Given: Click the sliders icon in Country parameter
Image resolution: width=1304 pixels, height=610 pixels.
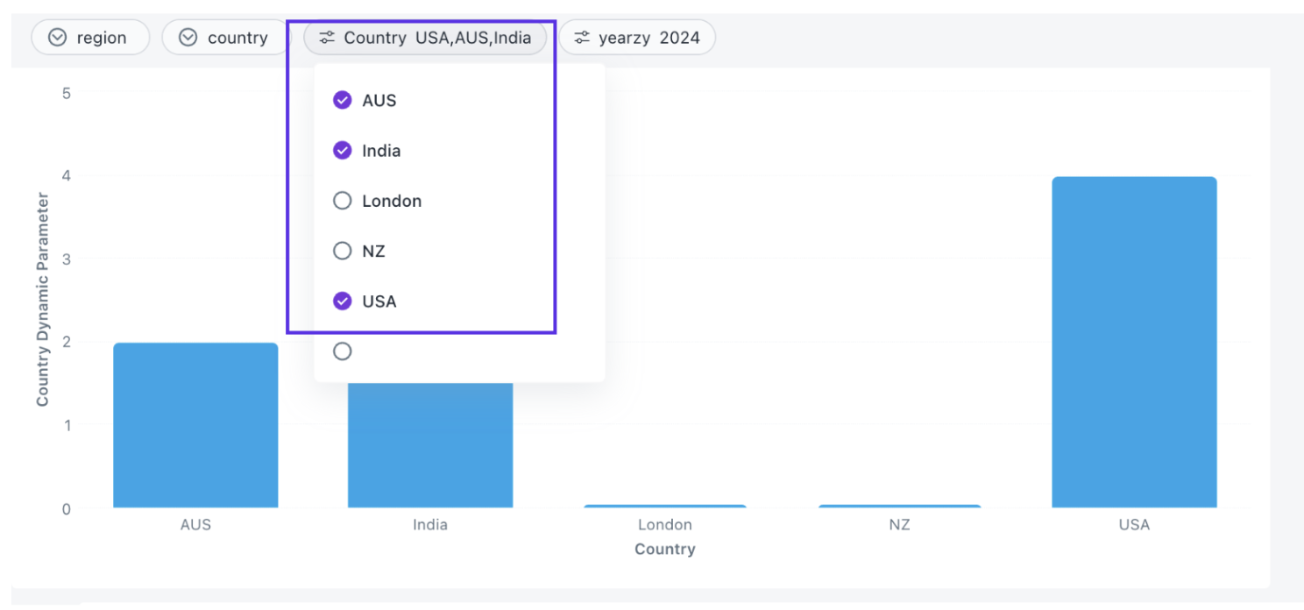Looking at the screenshot, I should click(327, 38).
